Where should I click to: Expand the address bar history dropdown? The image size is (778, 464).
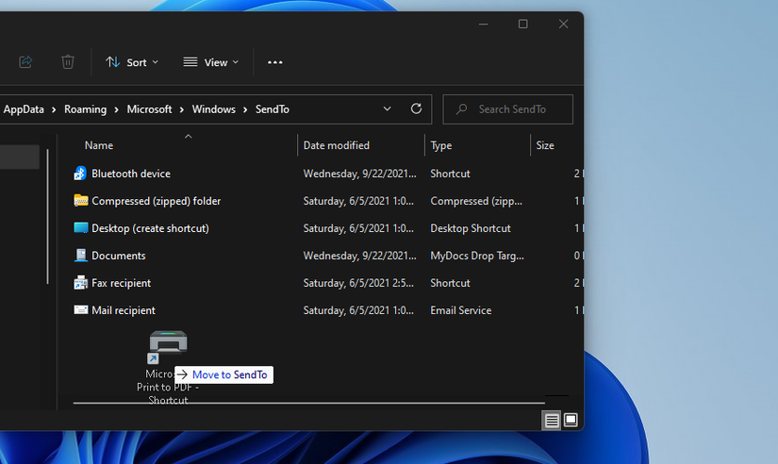point(388,109)
